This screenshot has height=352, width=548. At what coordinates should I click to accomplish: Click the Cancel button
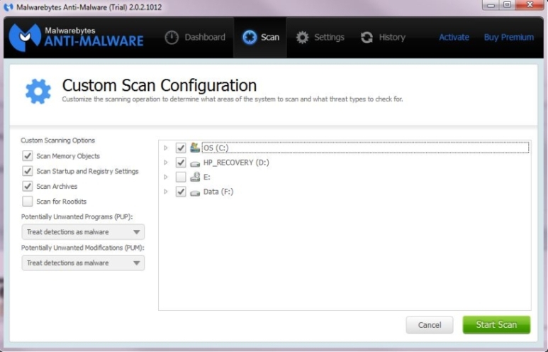[x=430, y=325]
